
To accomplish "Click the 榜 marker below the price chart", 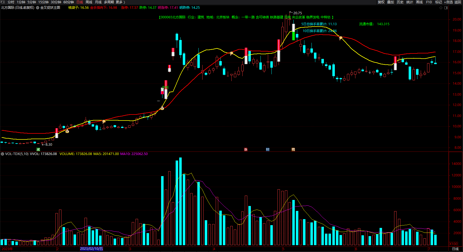I will 293,149.
